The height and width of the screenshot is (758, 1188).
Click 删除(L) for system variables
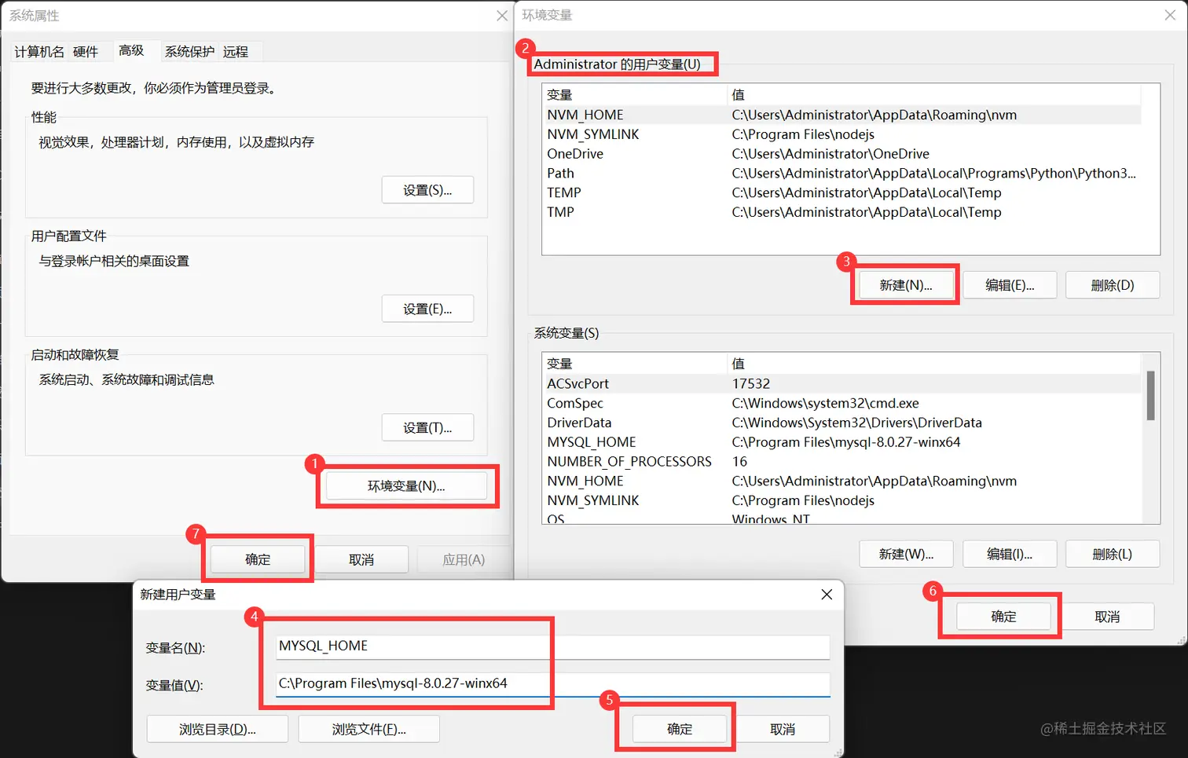pyautogui.click(x=1113, y=554)
